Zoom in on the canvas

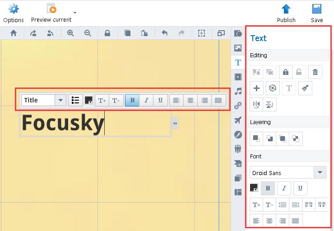click(x=70, y=33)
